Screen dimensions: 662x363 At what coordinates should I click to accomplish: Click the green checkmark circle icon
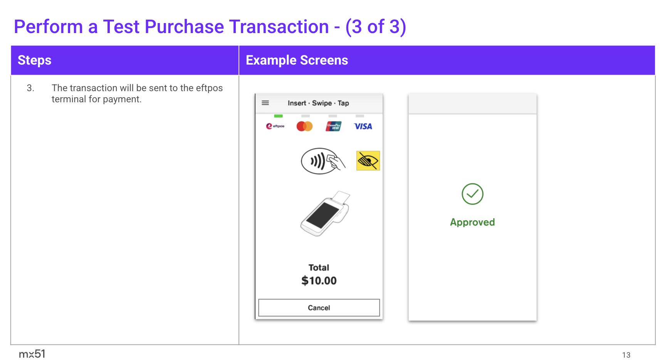[472, 194]
